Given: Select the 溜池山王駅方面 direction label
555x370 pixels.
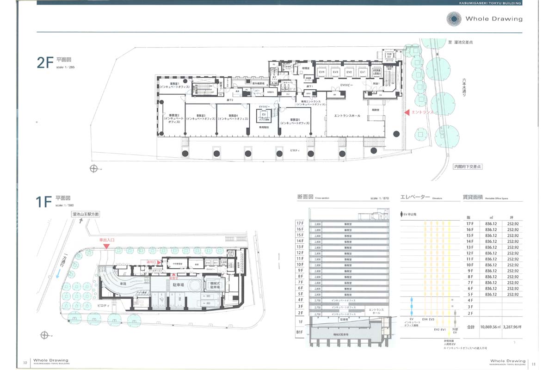Looking at the screenshot, I should click(86, 214).
